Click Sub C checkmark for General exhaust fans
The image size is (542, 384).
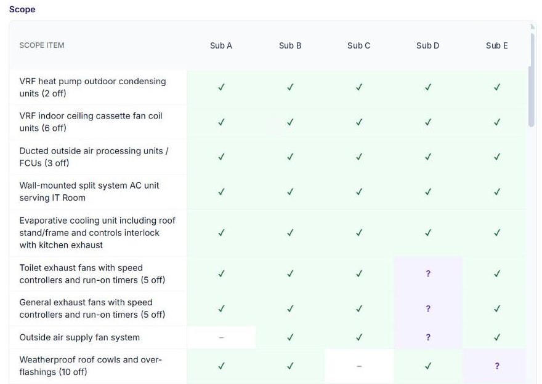point(359,308)
